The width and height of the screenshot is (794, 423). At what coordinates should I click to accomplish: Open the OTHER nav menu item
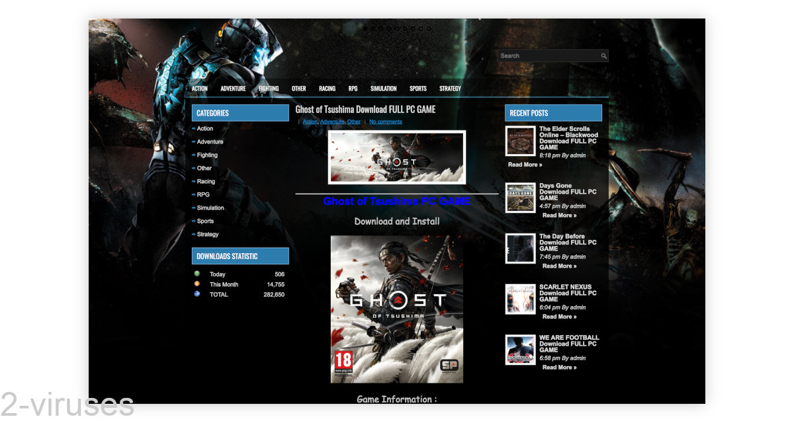coord(299,89)
